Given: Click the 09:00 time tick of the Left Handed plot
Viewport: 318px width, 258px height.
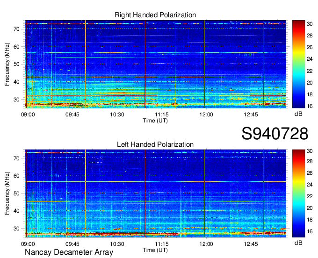Looking at the screenshot, I should [28, 244].
